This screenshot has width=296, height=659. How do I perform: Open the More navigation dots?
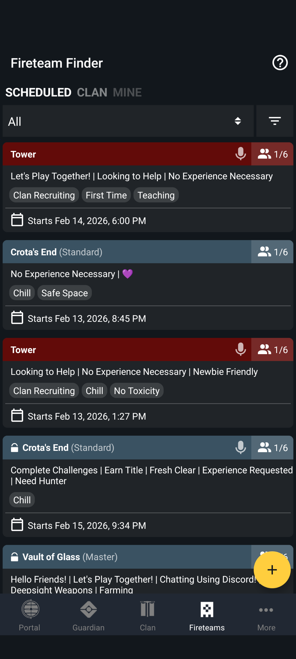(x=266, y=610)
